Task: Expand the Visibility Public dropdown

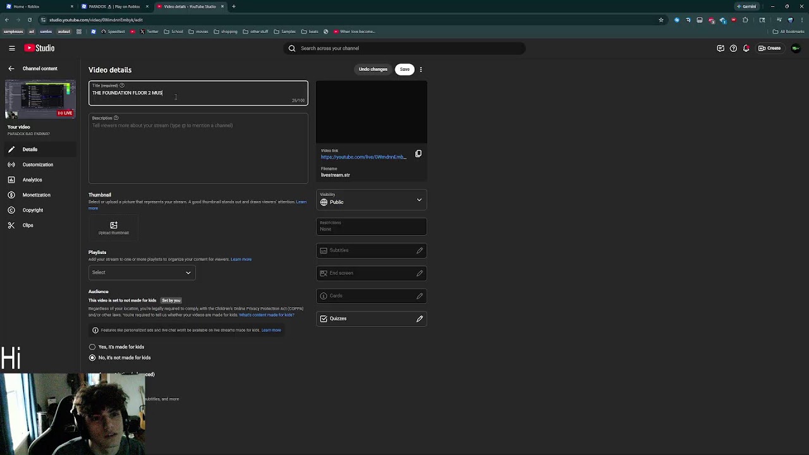Action: (372, 200)
